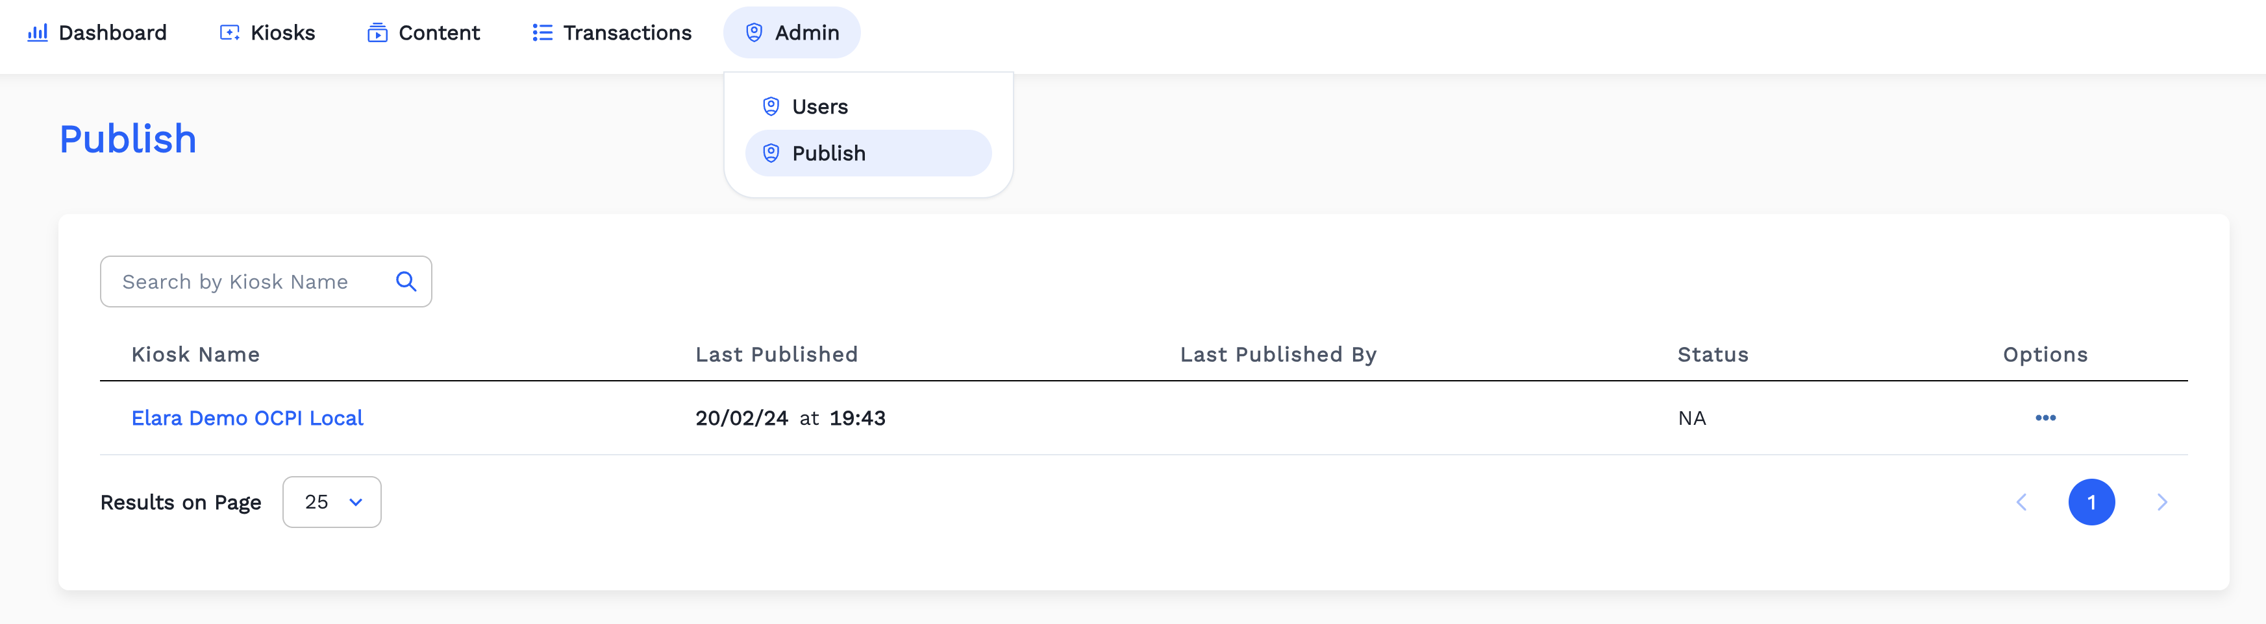2266x624 pixels.
Task: Select Publish from the Admin menu
Action: [828, 152]
